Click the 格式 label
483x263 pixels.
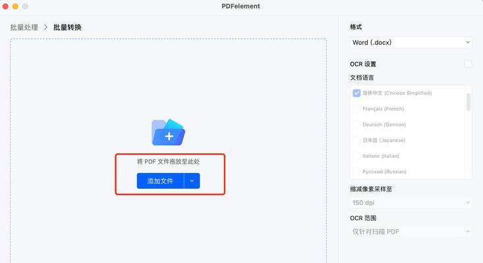356,27
